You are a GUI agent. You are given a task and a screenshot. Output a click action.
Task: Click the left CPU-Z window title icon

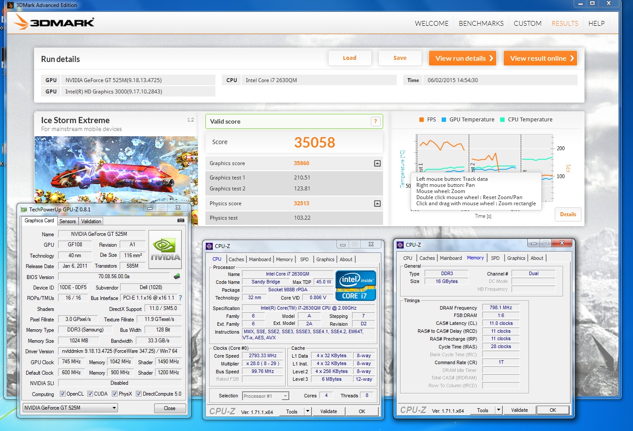[x=209, y=246]
